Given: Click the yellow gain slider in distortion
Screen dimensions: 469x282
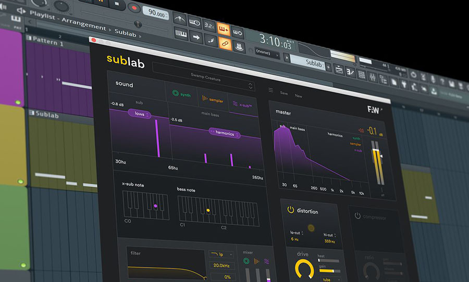Looking at the screenshot, I should pyautogui.click(x=330, y=271).
